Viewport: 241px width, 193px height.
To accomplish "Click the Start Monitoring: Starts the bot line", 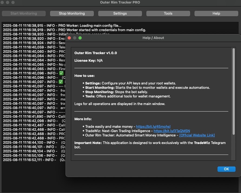I will coord(146,87).
